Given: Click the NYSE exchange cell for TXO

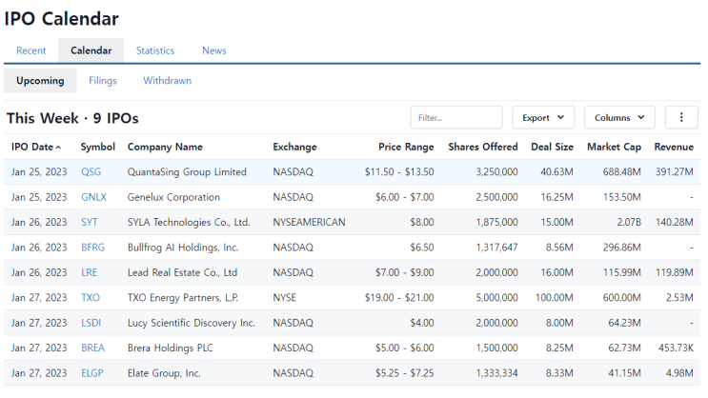Looking at the screenshot, I should pos(285,297).
